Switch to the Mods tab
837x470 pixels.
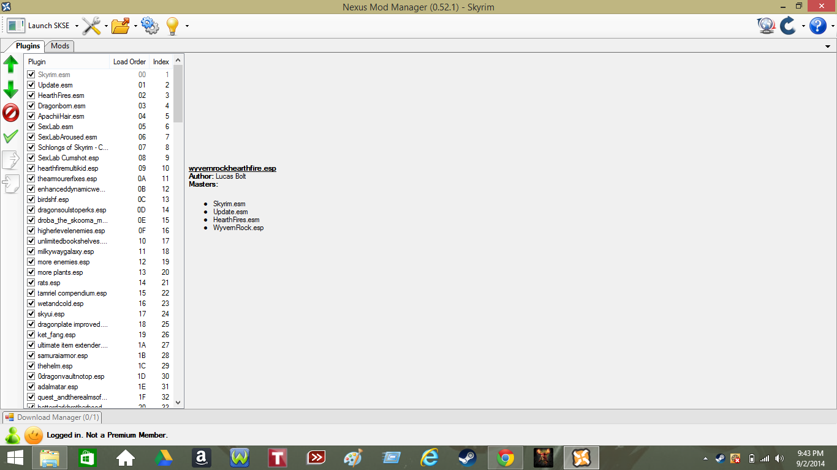coord(60,46)
